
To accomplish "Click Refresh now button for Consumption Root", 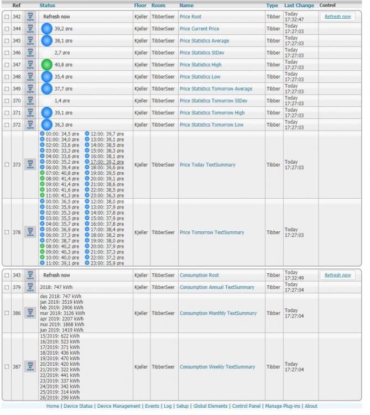I will pos(337,275).
